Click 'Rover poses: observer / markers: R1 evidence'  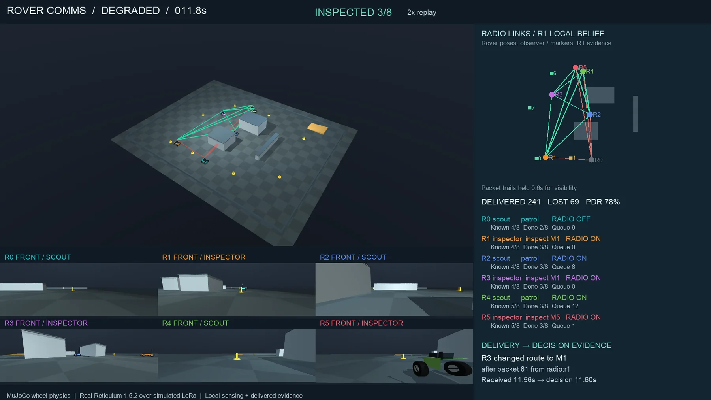[546, 43]
